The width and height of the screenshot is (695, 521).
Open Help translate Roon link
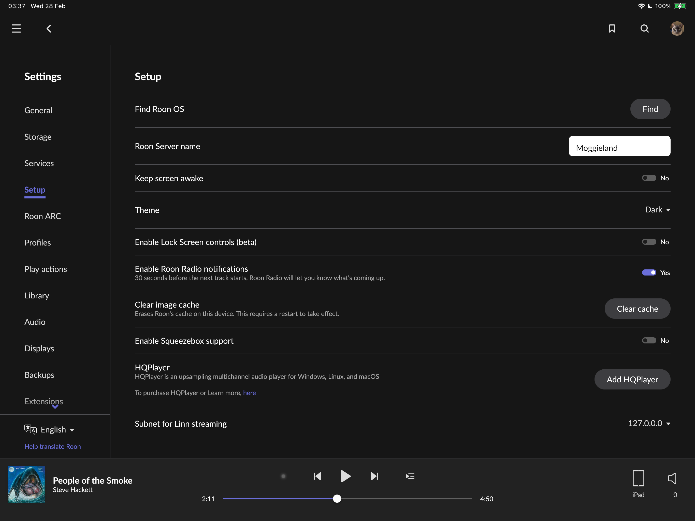pyautogui.click(x=52, y=446)
